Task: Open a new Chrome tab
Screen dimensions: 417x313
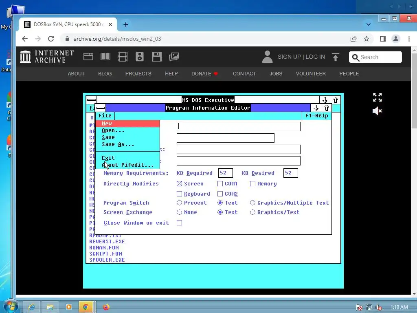Action: click(126, 24)
